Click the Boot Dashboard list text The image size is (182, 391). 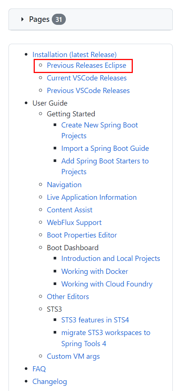pyautogui.click(x=73, y=248)
